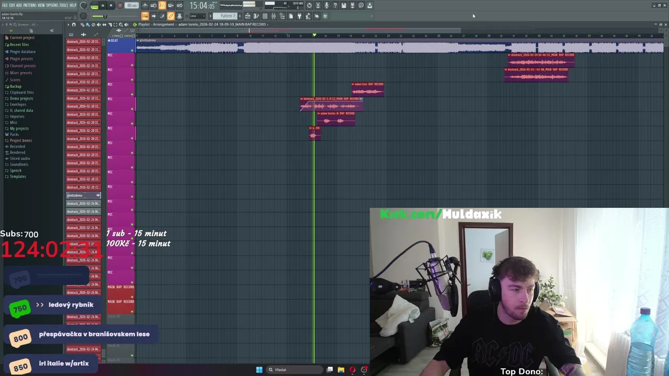
Task: Toggle song/pattern mode button
Action: click(94, 5)
